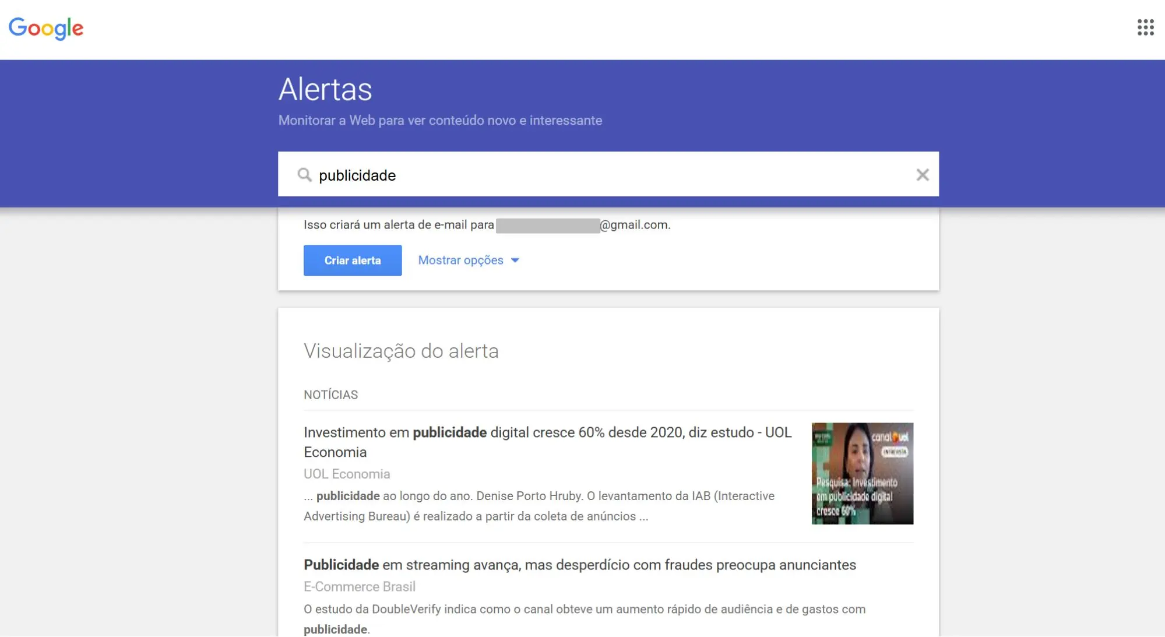
Task: Click the Criar alerta button
Action: pyautogui.click(x=352, y=260)
